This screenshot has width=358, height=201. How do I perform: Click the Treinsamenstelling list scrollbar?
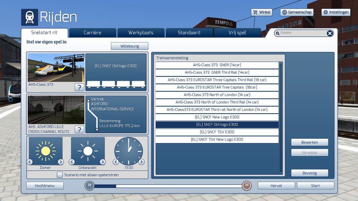(281, 118)
